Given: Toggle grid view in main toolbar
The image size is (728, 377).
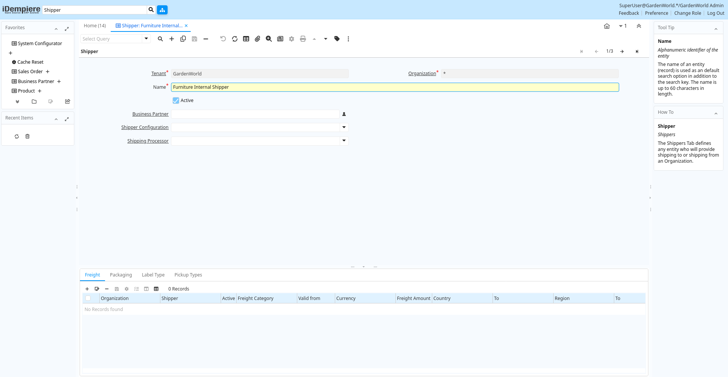Looking at the screenshot, I should click(246, 39).
